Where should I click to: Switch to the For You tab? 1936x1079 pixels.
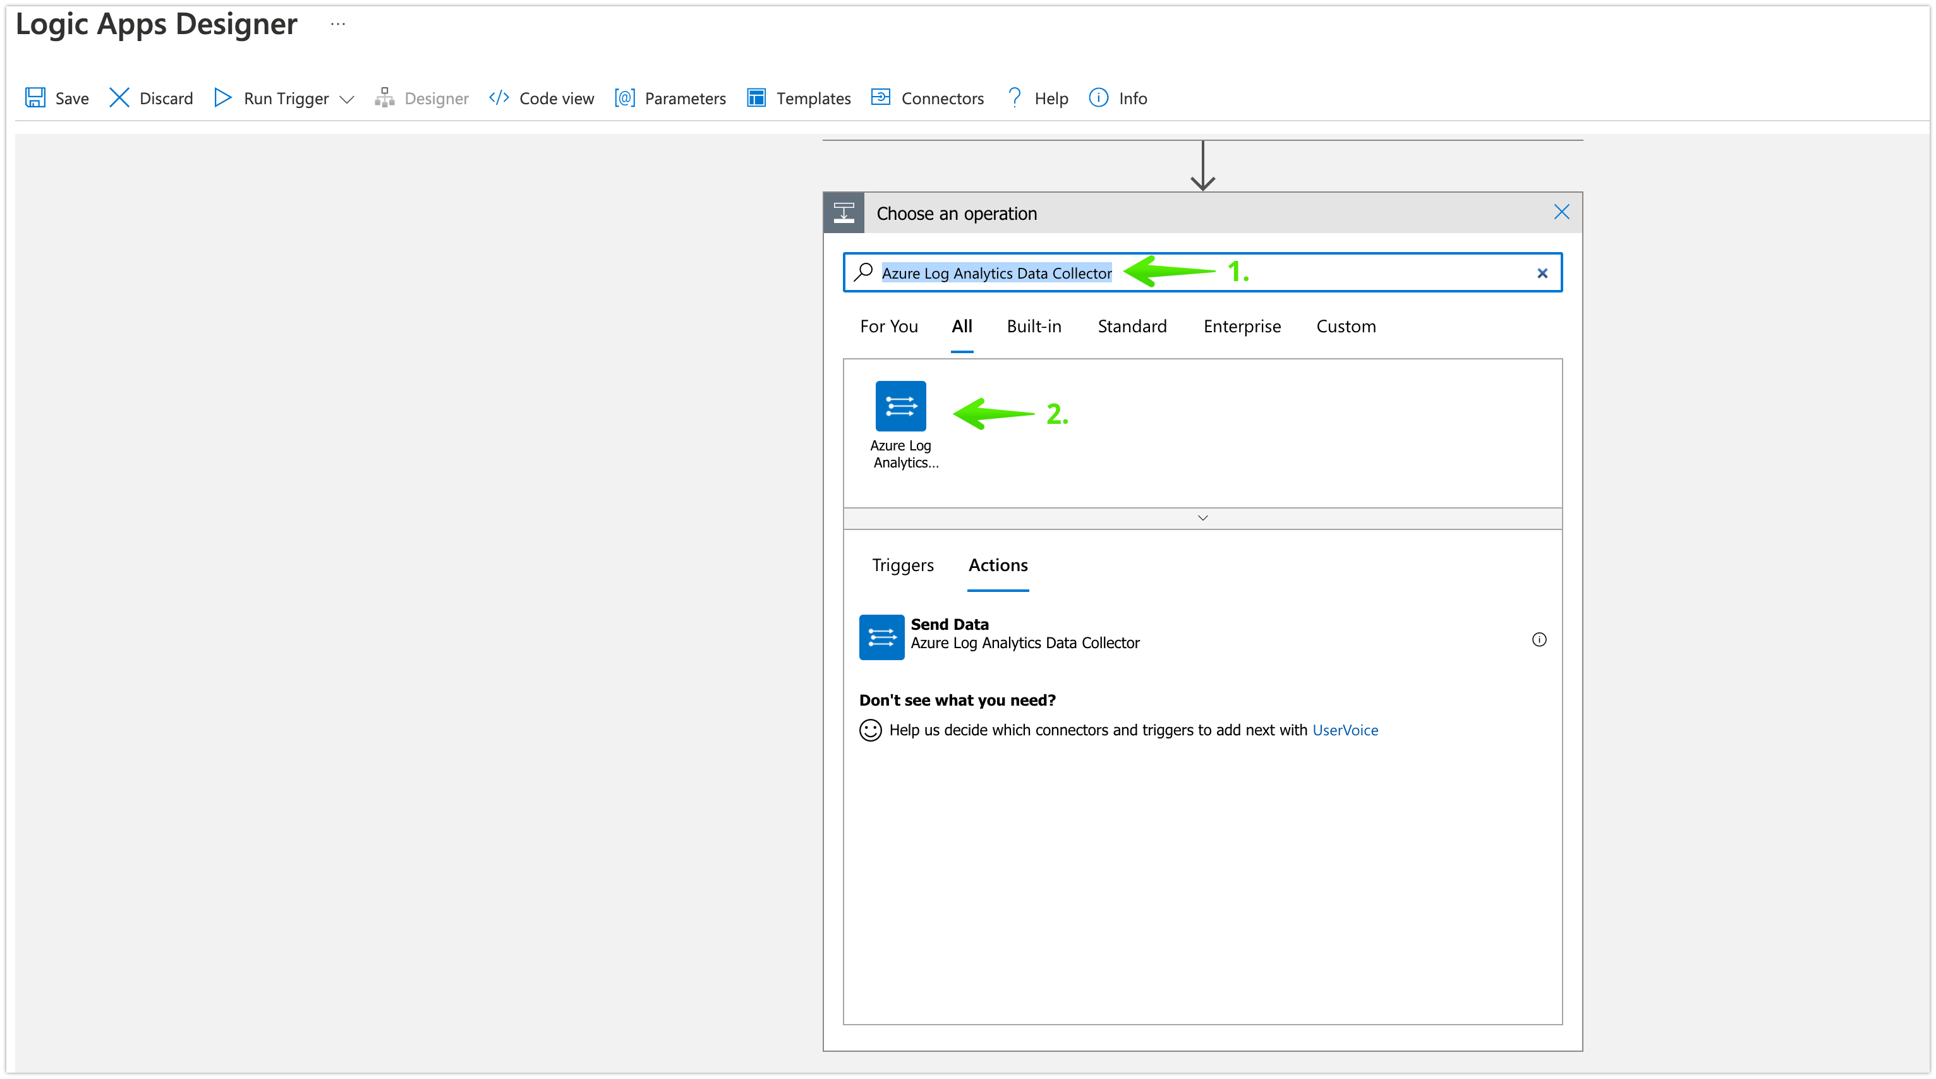point(889,326)
